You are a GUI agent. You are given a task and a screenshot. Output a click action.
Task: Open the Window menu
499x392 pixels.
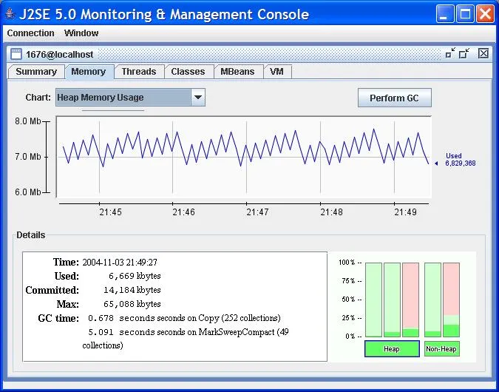(x=81, y=33)
